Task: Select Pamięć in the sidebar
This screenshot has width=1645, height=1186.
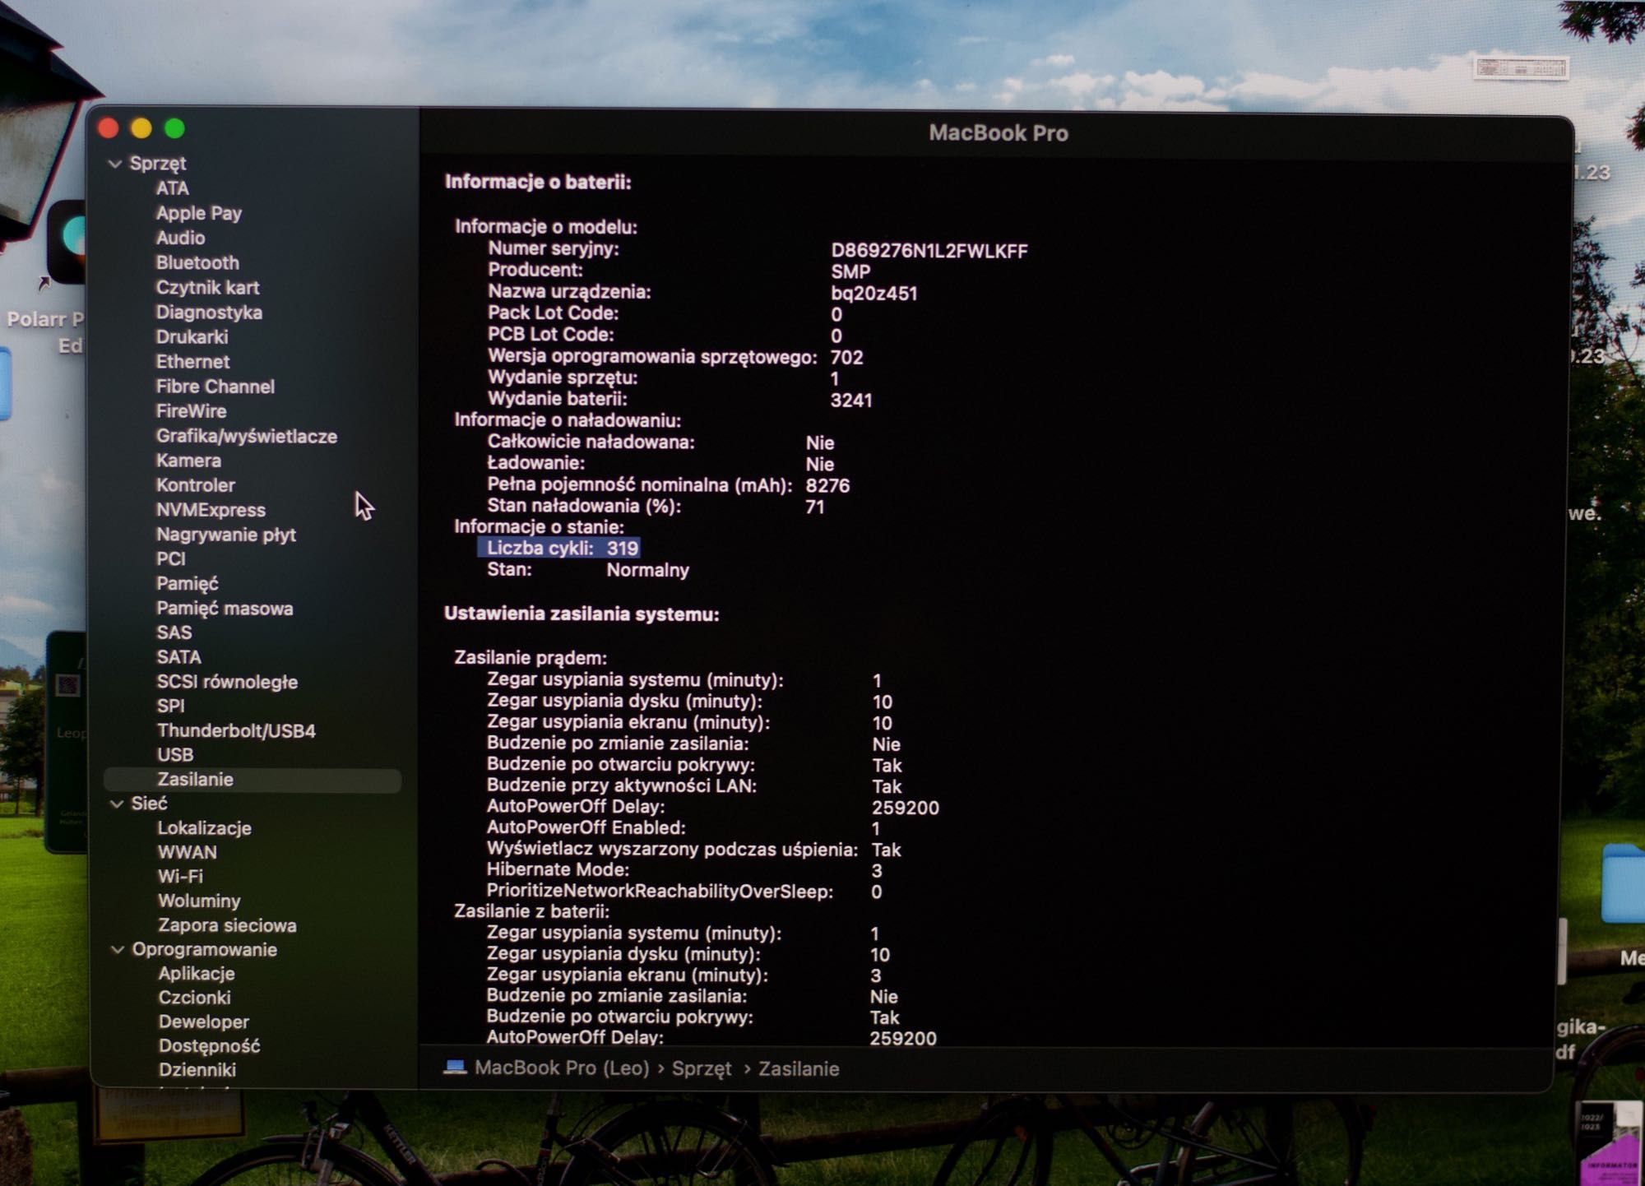Action: pos(188,584)
